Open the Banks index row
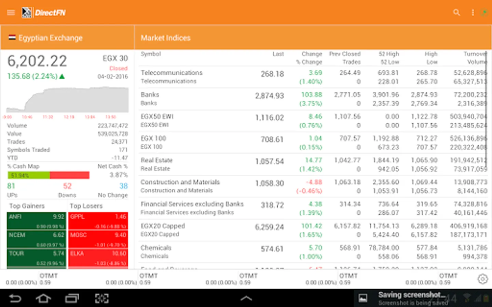This screenshot has height=307, width=492. click(314, 99)
